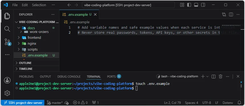Kill the terminal with trash icon
Screen dimensions: 245x106
(x=220, y=77)
